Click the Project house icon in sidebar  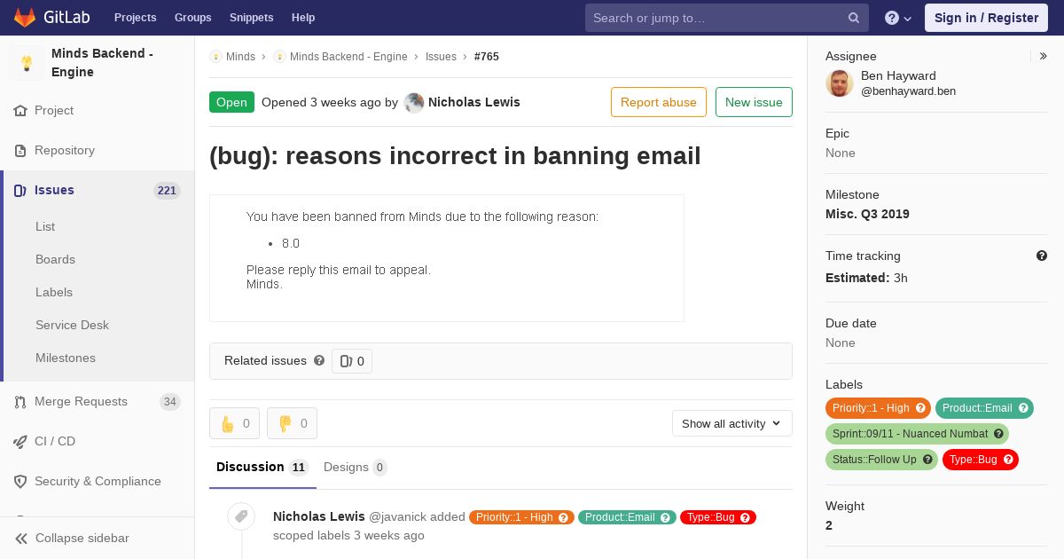(20, 111)
